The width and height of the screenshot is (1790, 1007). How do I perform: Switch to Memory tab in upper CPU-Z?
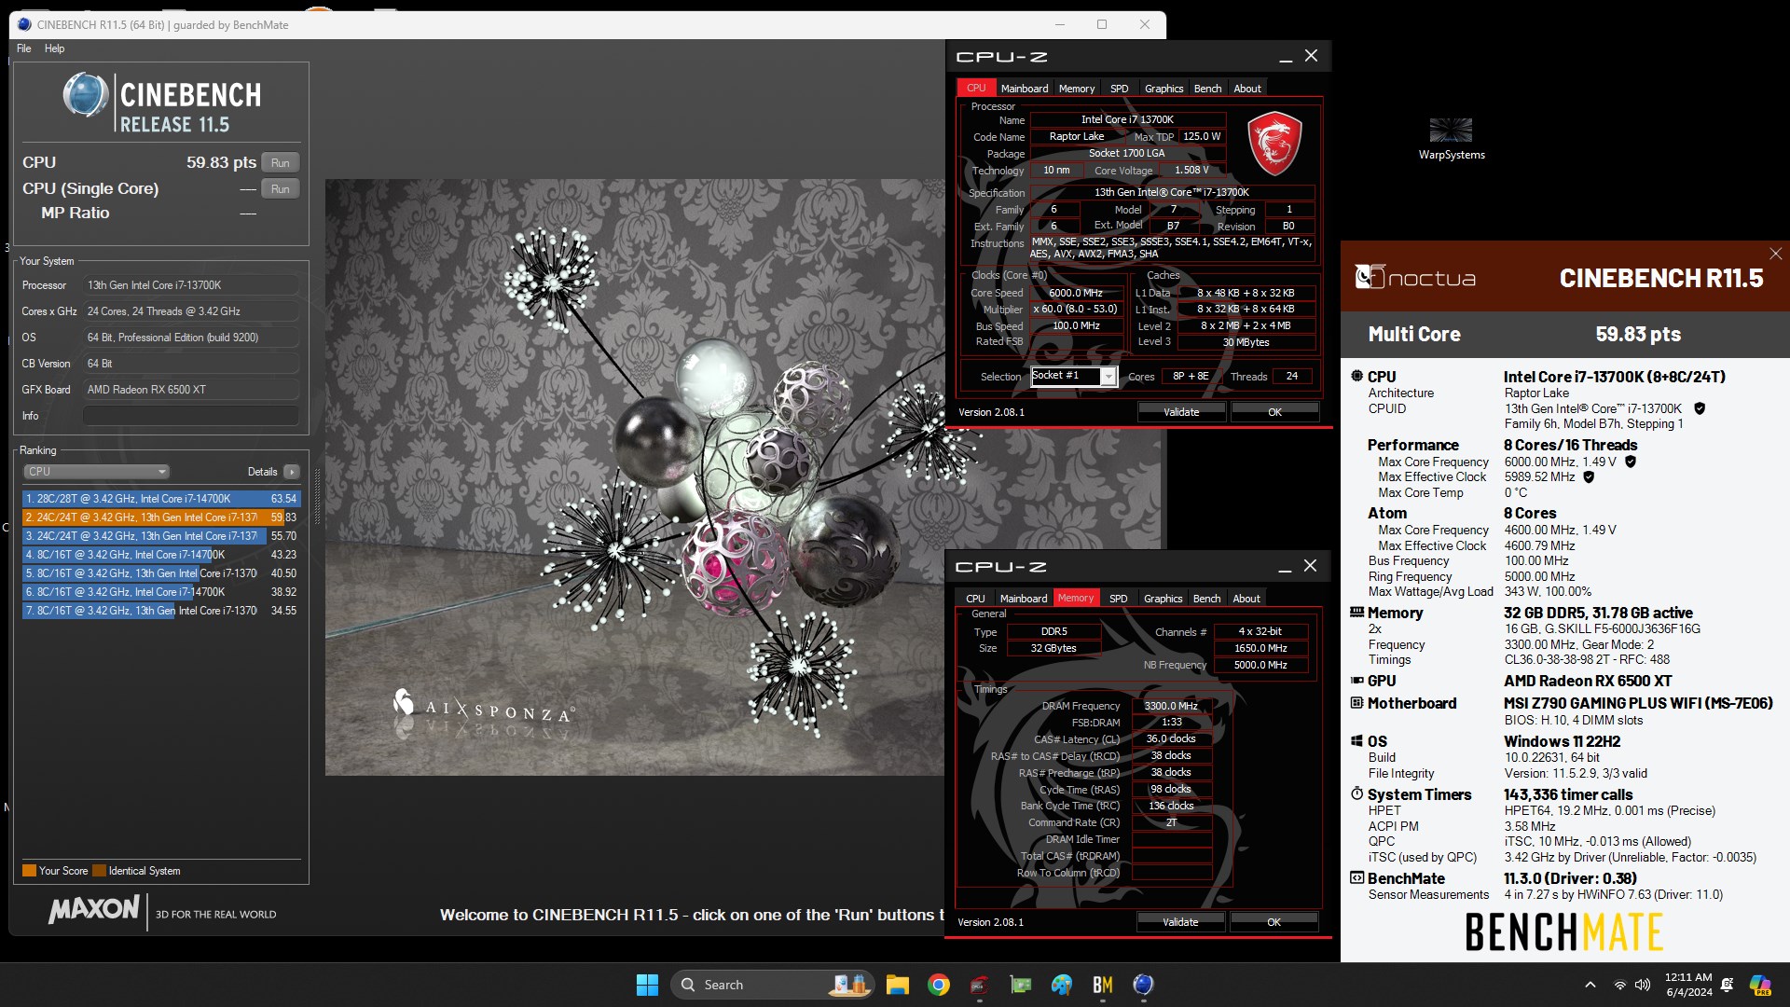pos(1077,89)
